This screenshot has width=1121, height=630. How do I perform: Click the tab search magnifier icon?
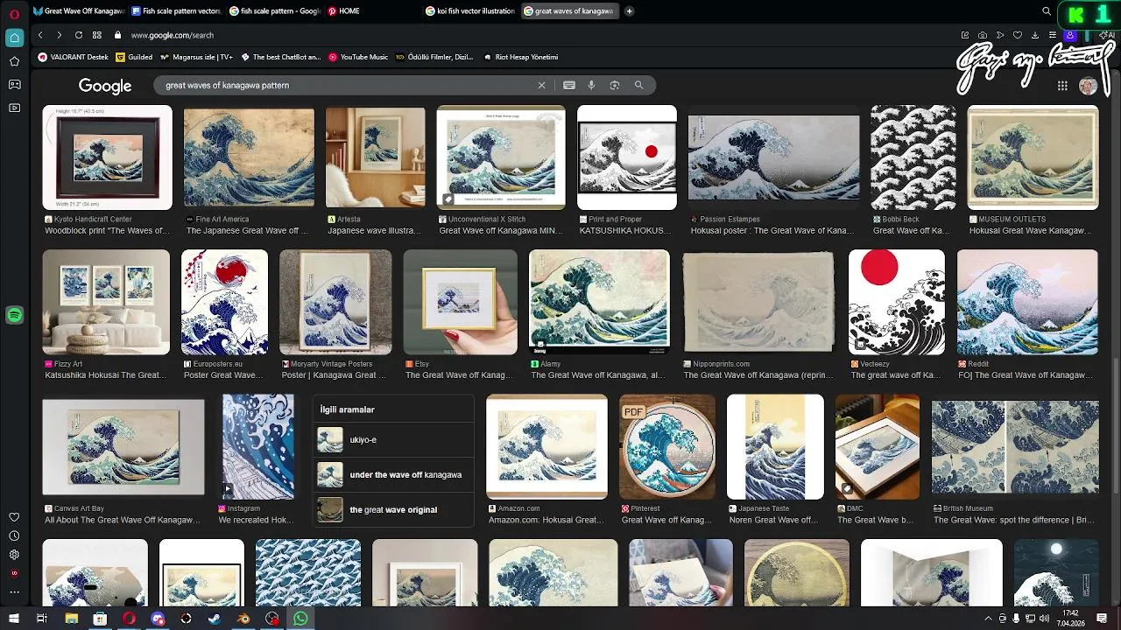click(x=1047, y=11)
